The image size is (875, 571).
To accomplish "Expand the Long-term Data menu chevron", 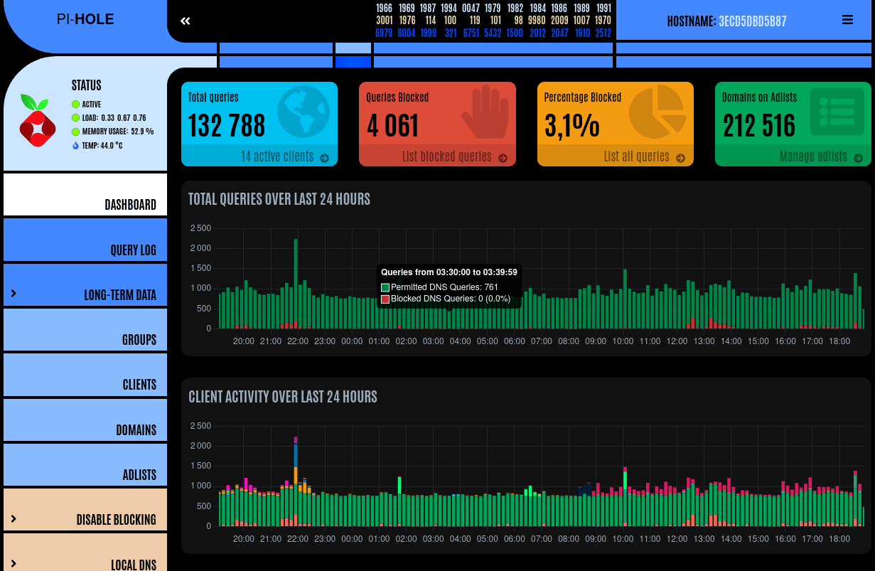I will tap(14, 294).
